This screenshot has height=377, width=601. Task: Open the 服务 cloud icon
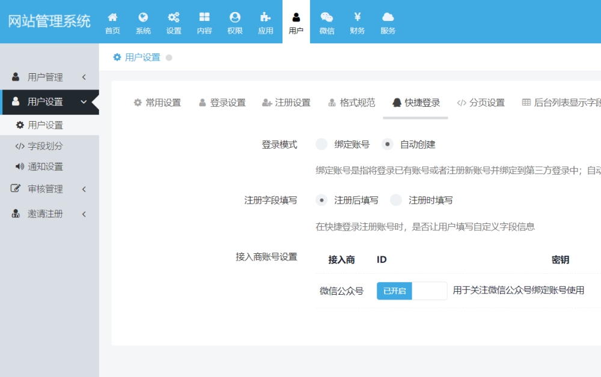[388, 17]
